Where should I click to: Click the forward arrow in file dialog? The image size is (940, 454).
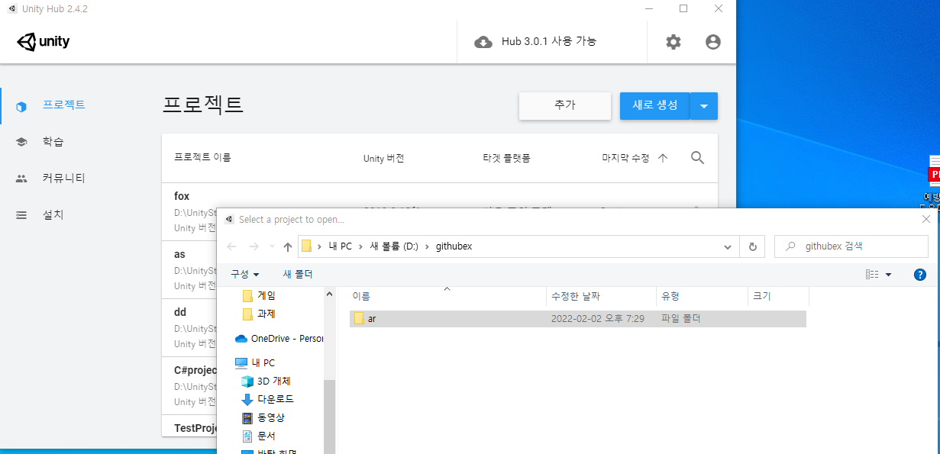254,246
